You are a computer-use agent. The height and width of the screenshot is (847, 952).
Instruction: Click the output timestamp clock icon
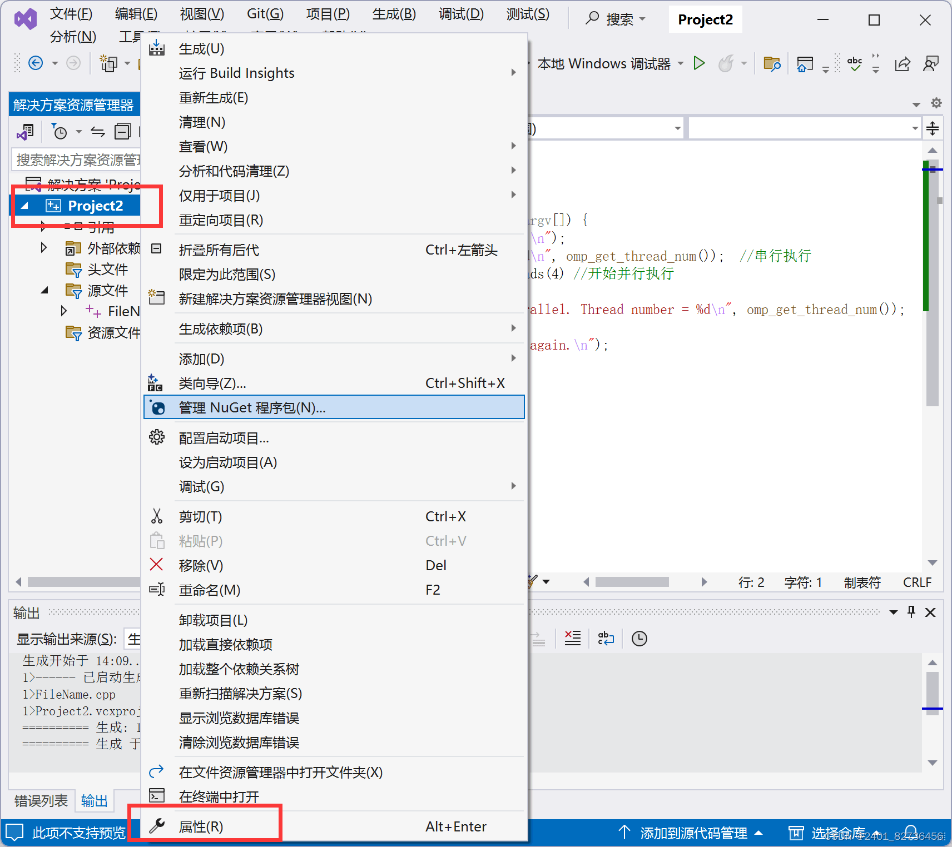tap(639, 639)
